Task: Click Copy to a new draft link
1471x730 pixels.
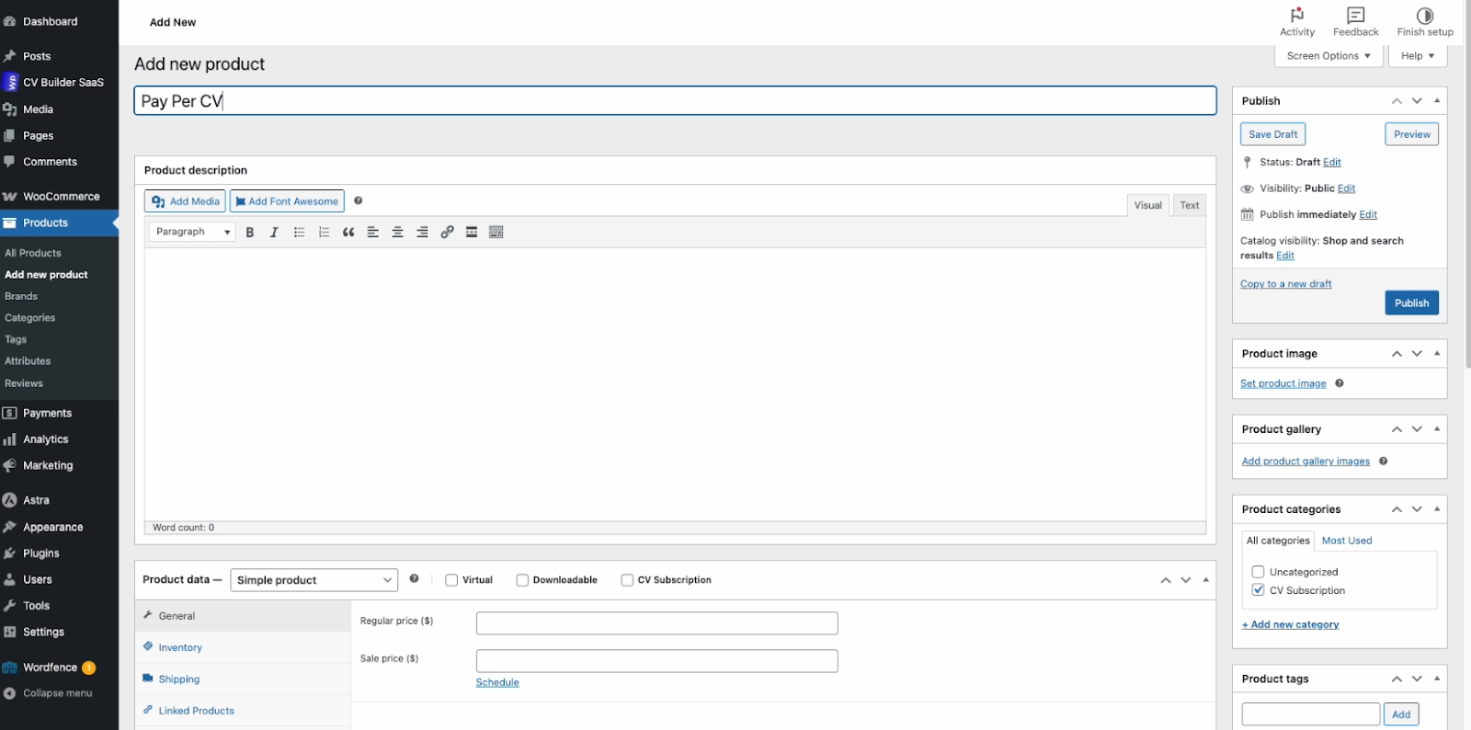Action: click(1285, 284)
